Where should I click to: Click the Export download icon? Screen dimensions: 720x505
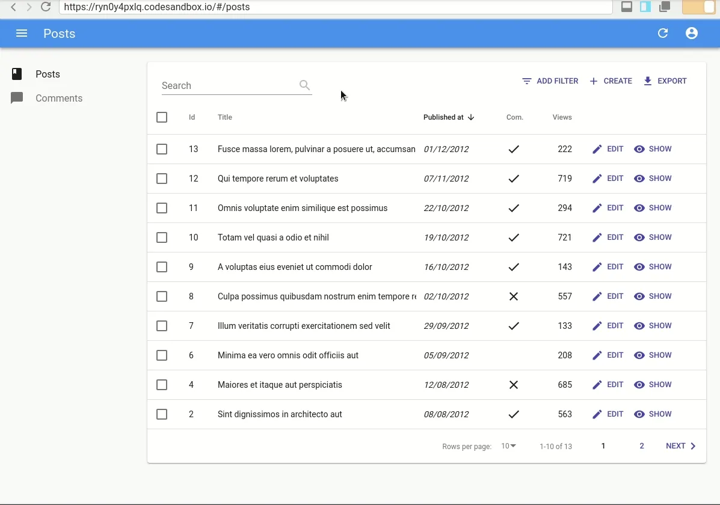click(x=648, y=81)
